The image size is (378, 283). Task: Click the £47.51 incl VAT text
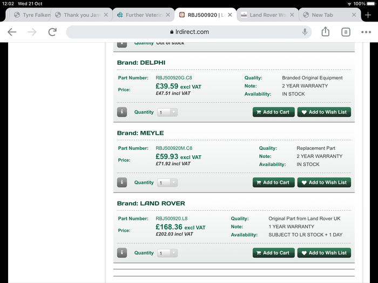click(x=173, y=93)
